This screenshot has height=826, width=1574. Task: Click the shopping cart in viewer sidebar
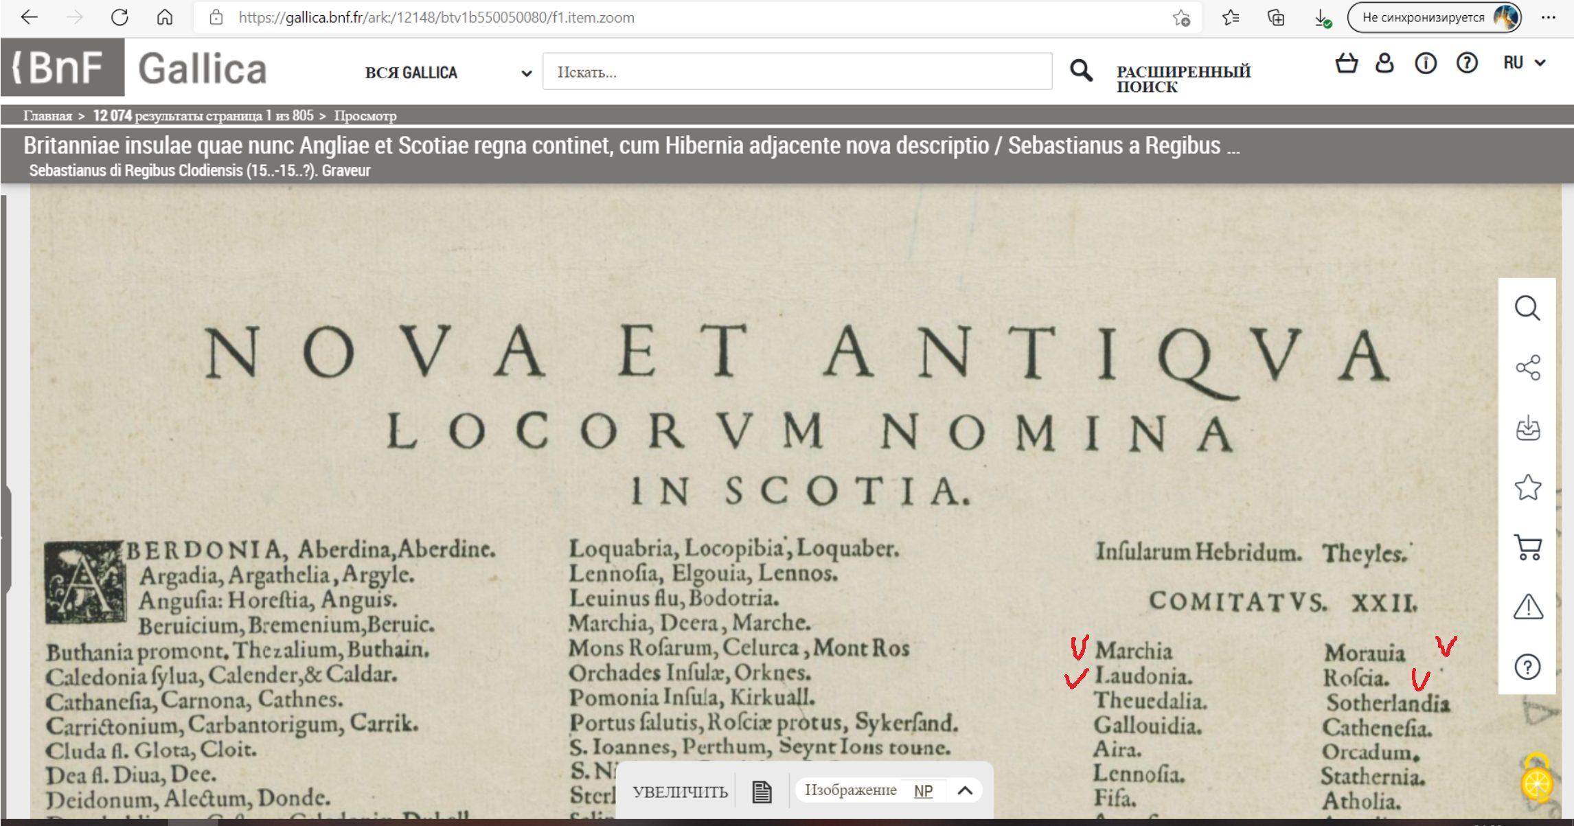tap(1528, 547)
